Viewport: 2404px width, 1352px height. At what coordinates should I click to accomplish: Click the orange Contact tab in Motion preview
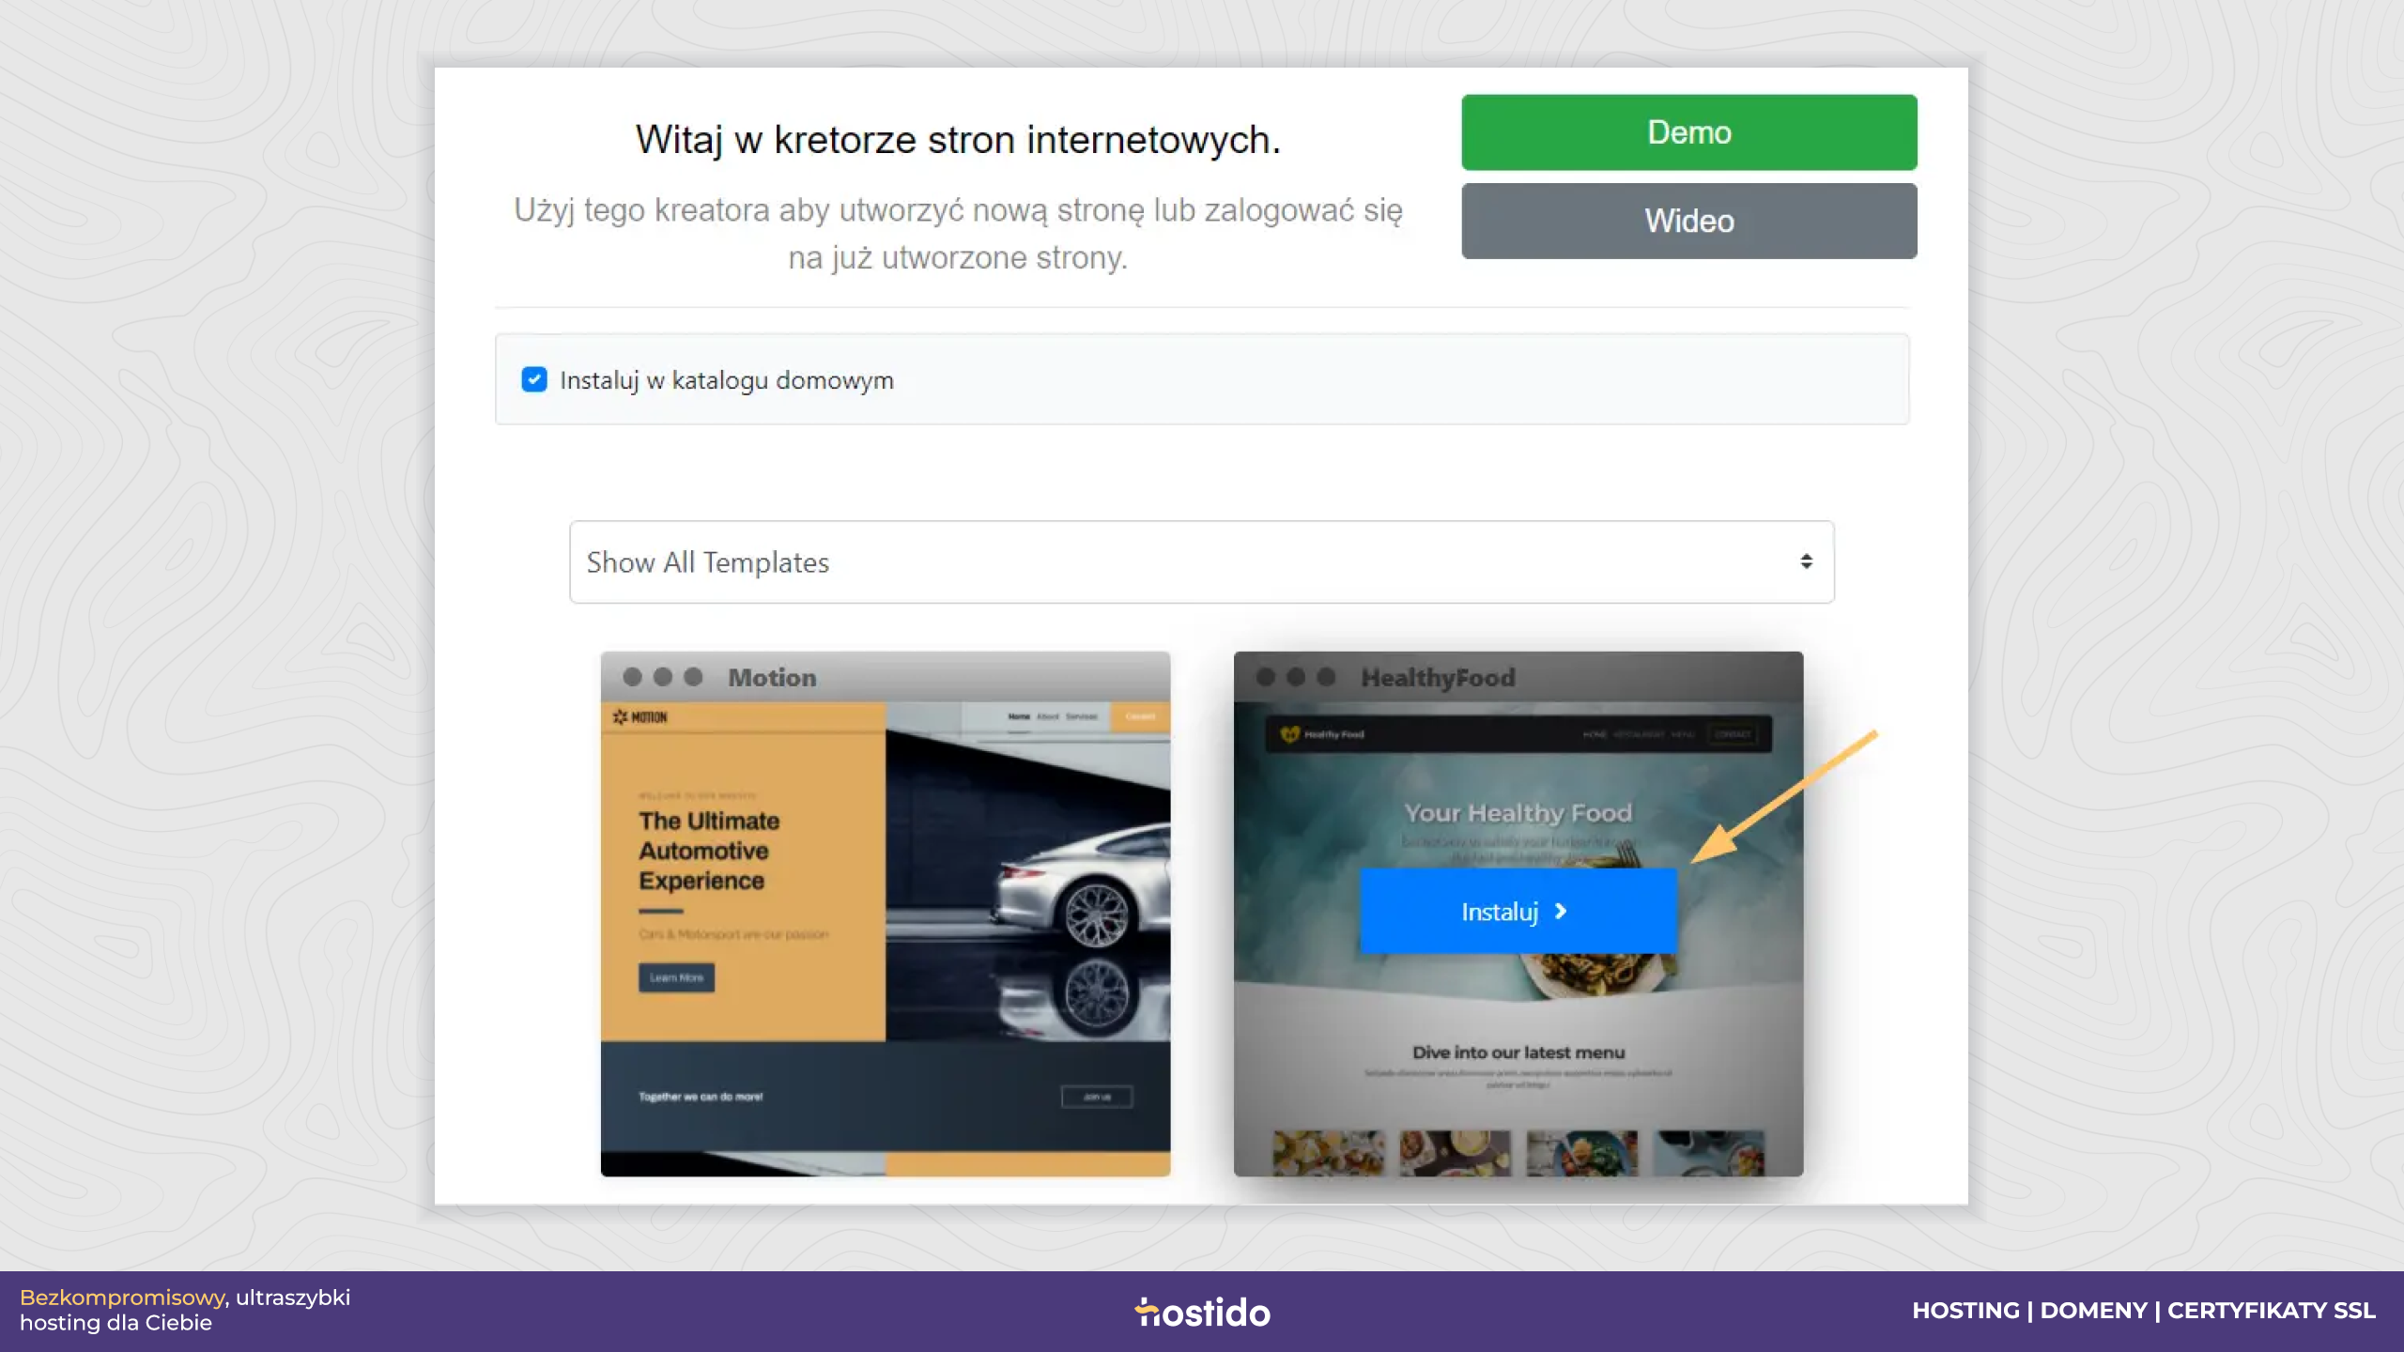click(1140, 716)
